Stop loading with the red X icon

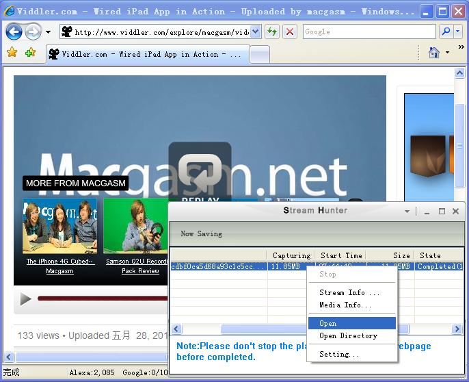pyautogui.click(x=290, y=31)
